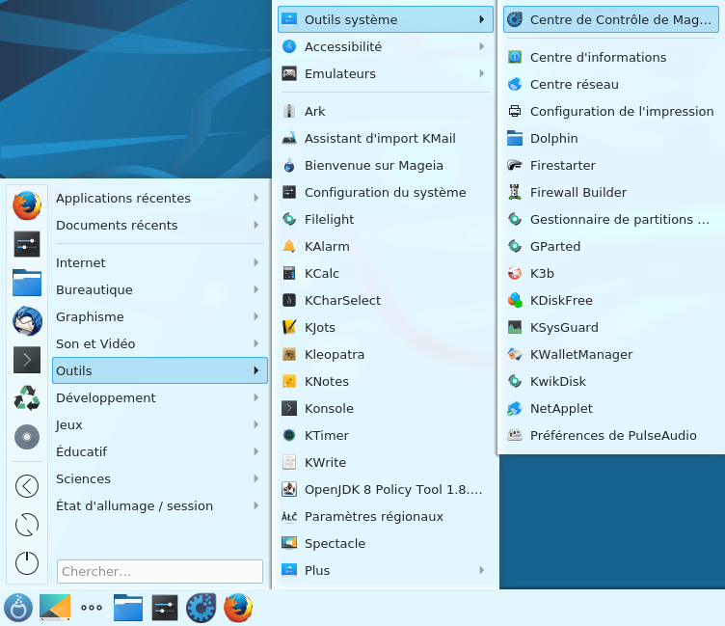This screenshot has width=725, height=626.
Task: Launch Centre d'informations
Action: click(x=611, y=57)
